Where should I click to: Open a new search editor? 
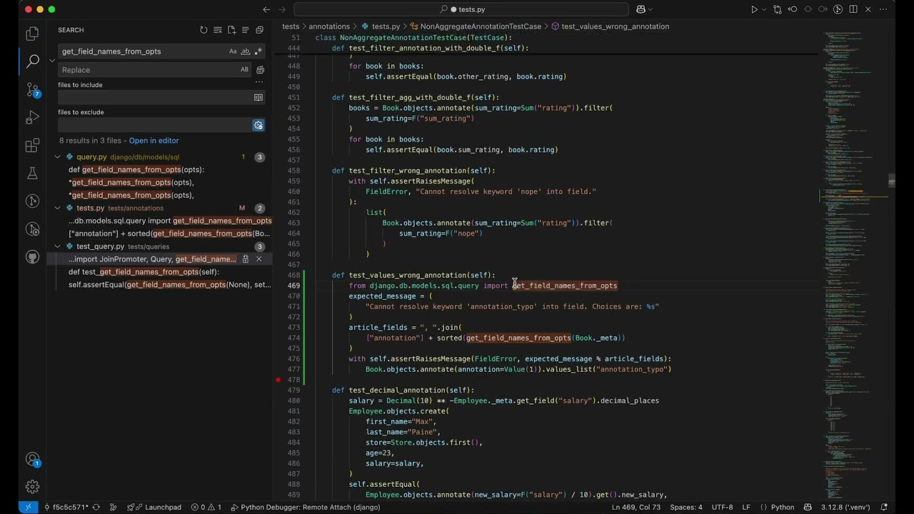(x=231, y=30)
